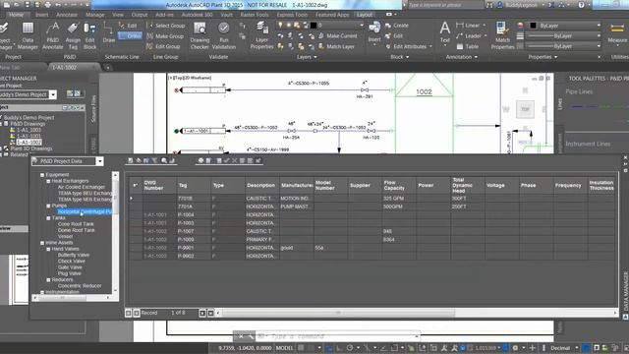
Task: Click the Flow Capacity column header
Action: coord(399,186)
